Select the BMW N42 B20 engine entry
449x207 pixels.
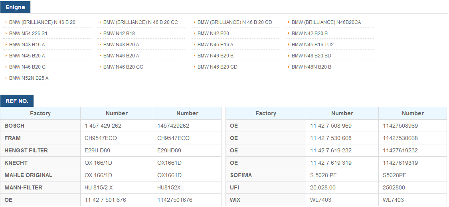pyautogui.click(x=214, y=33)
